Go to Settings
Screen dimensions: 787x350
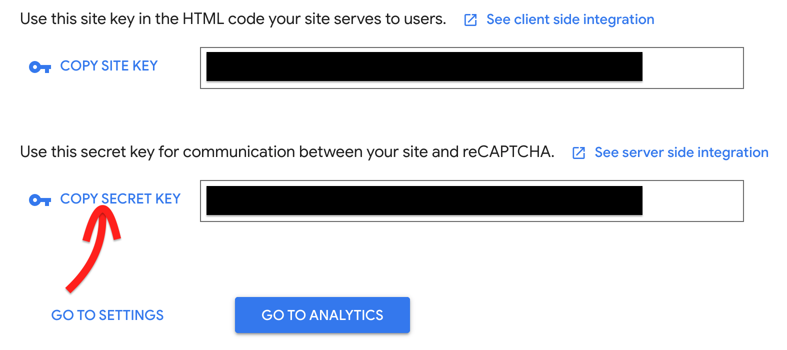(107, 315)
